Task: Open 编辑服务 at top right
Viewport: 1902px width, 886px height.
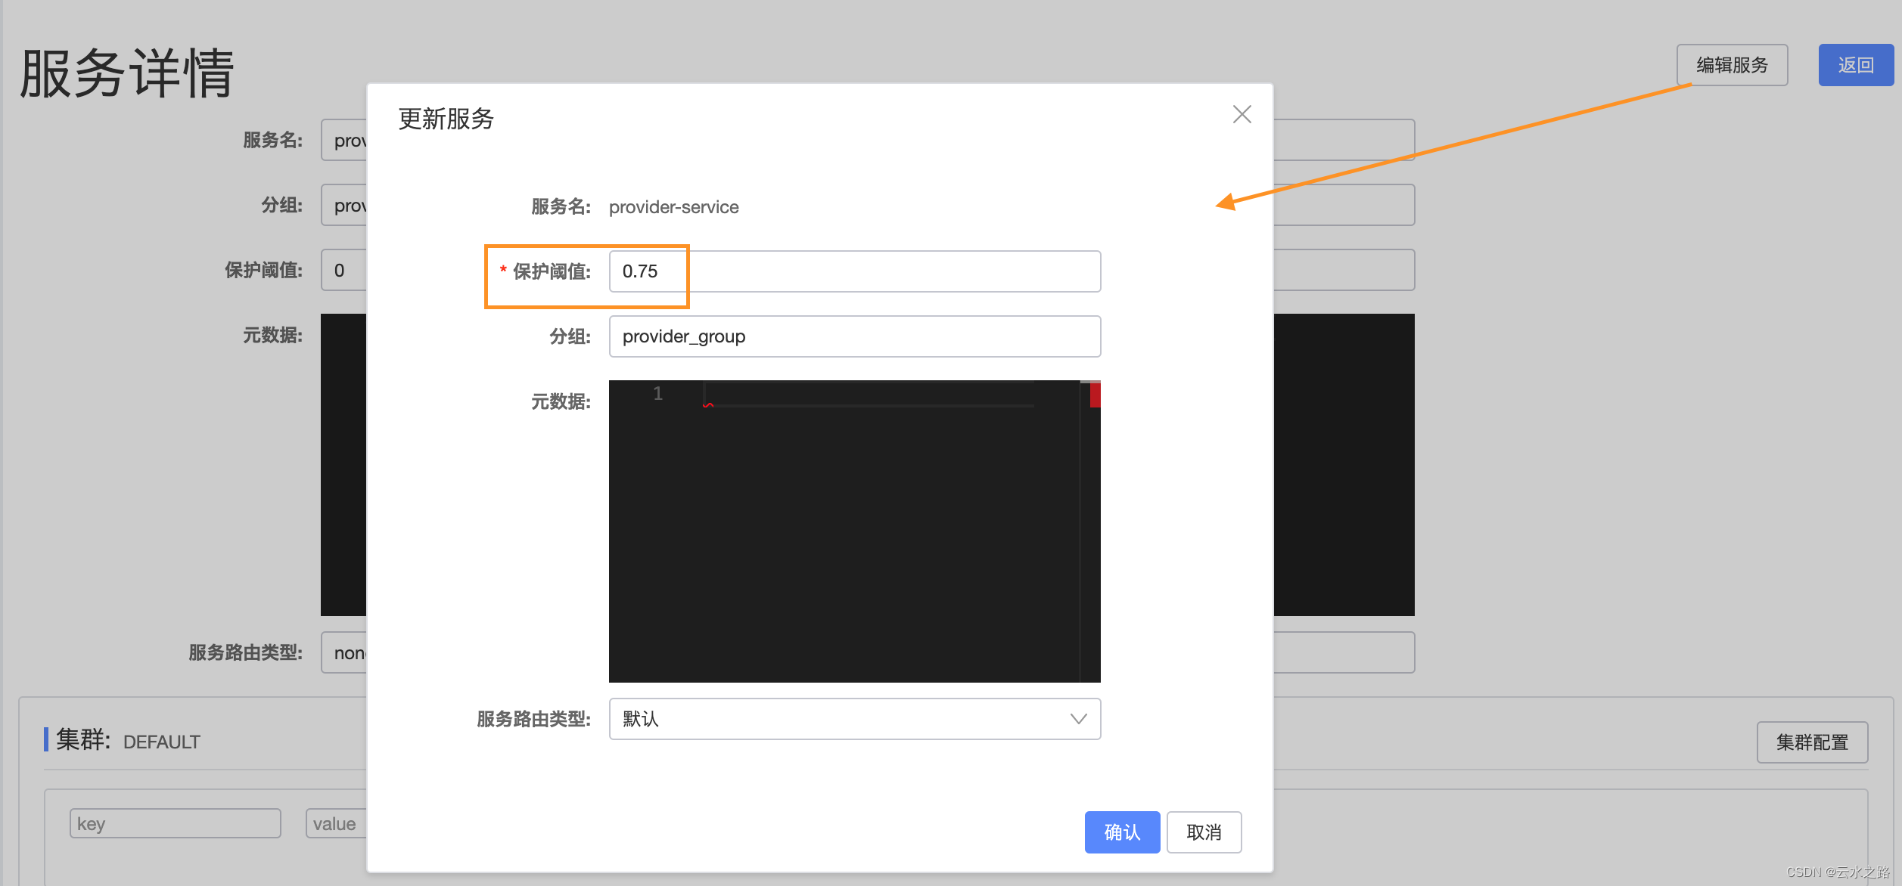Action: coord(1731,65)
